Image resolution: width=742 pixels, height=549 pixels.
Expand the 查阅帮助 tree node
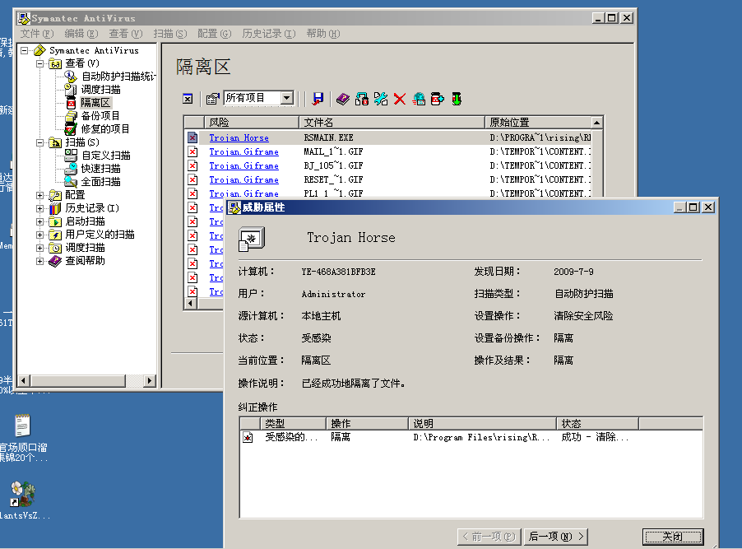39,261
